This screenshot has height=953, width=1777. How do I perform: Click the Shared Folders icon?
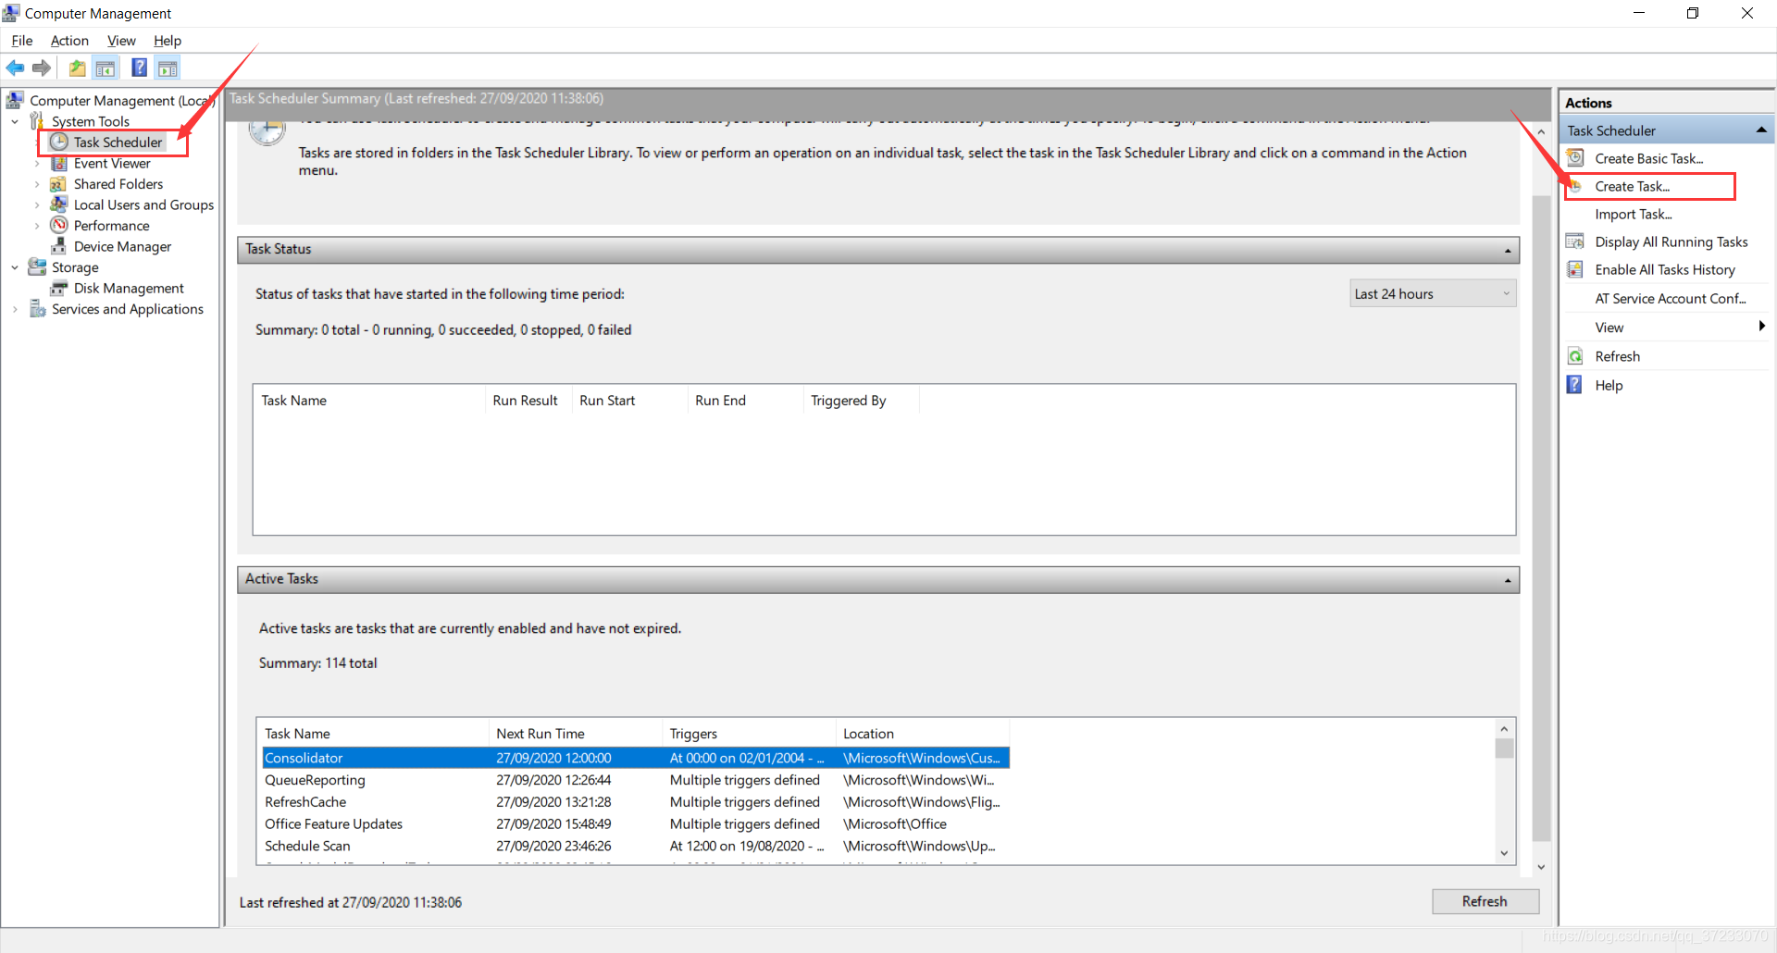pyautogui.click(x=59, y=184)
